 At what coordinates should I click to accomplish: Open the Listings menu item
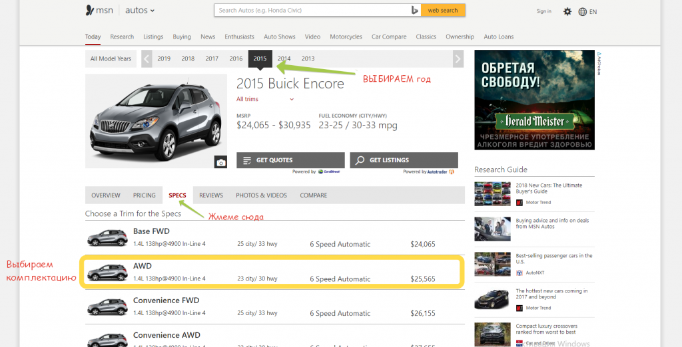153,37
